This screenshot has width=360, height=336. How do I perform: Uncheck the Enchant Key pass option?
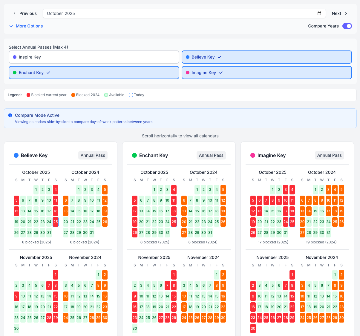tap(94, 73)
